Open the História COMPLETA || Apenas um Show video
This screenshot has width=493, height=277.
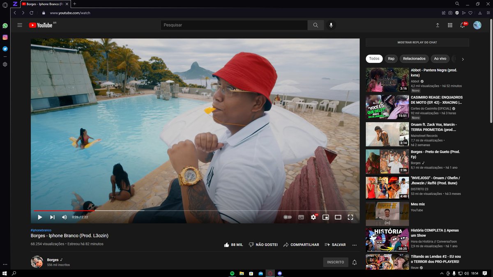pyautogui.click(x=387, y=240)
